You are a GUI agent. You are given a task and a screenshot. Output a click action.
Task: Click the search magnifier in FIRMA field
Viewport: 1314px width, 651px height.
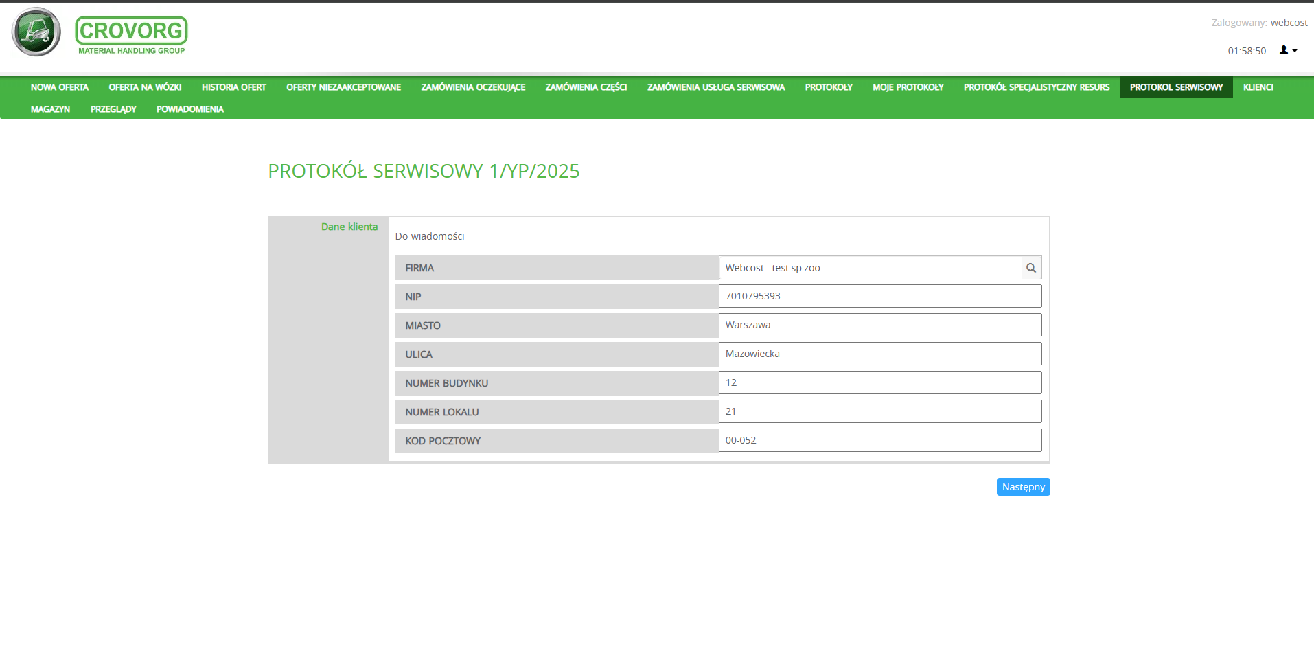[1030, 268]
